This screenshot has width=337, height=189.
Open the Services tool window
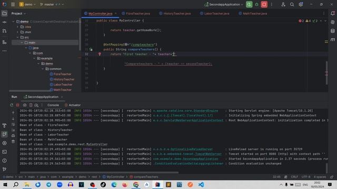tap(4, 143)
